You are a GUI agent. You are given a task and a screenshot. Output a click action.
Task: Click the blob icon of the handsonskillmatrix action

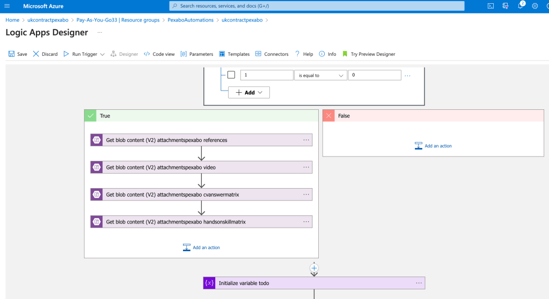tap(97, 222)
